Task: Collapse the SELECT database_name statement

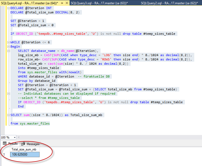Action: (x=9, y=51)
